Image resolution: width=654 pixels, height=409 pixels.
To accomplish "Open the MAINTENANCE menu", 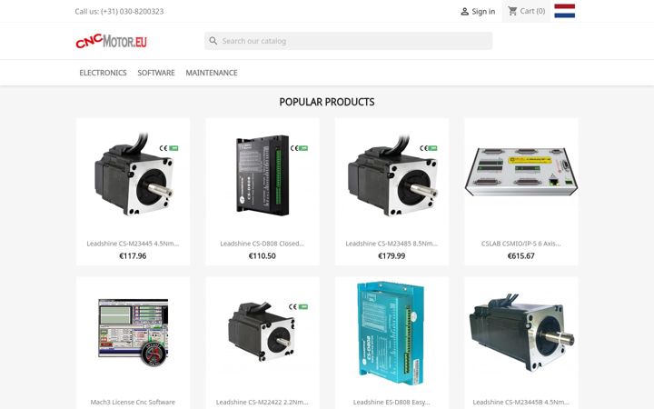I will (212, 73).
